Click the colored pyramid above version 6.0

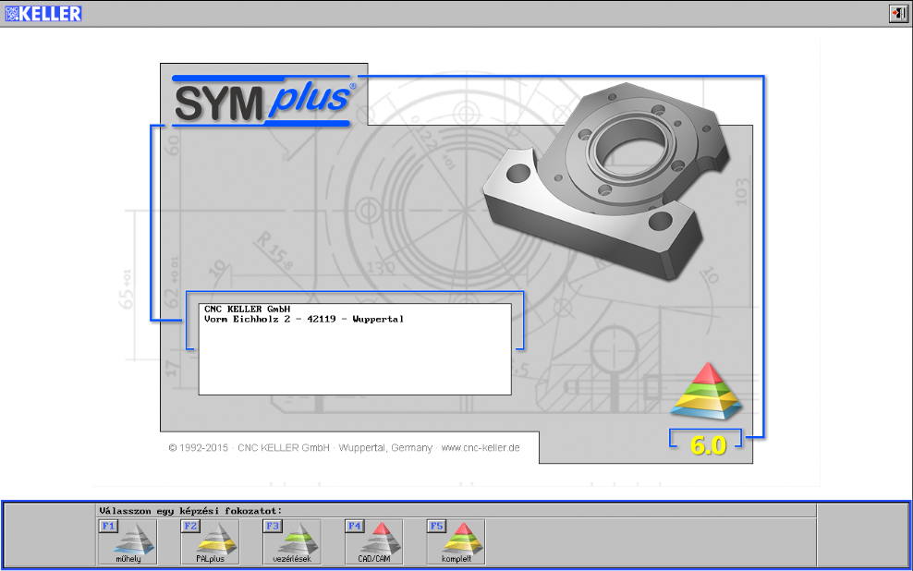pyautogui.click(x=707, y=391)
